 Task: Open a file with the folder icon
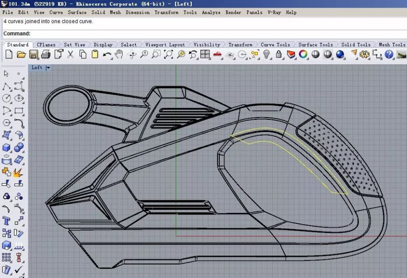(x=21, y=55)
